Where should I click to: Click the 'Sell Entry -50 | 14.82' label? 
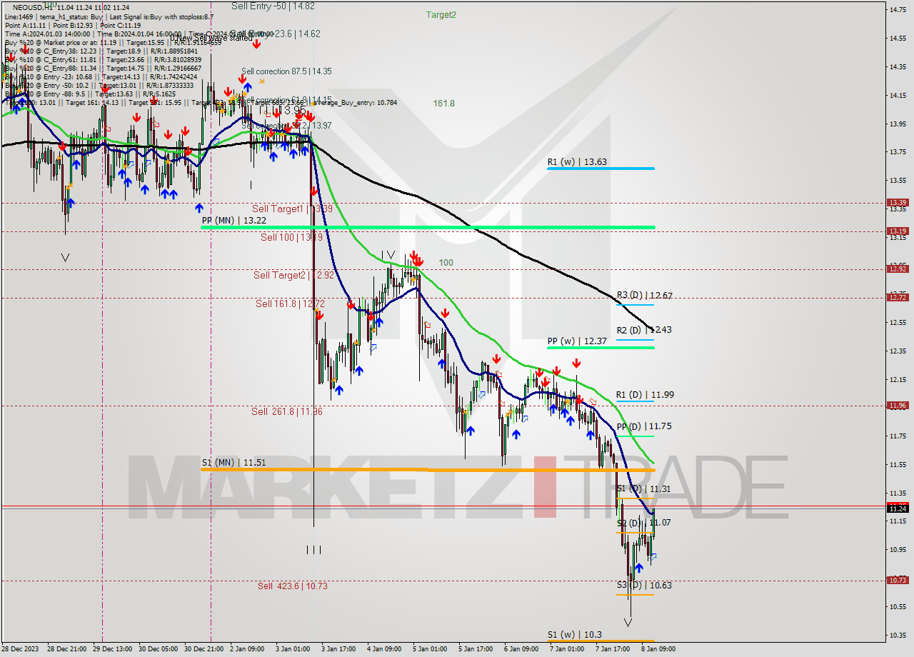tap(273, 6)
